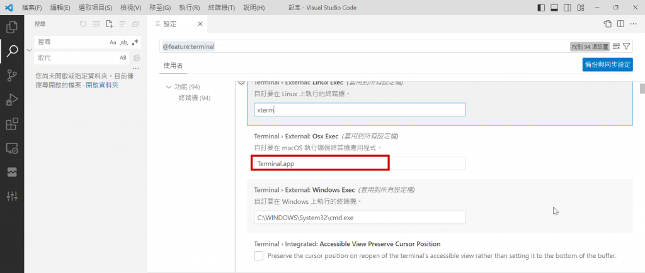
Task: Toggle preserve case in replace box
Action: 123,58
